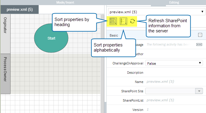The image size is (206, 113).
Task: Collapse the Basic properties section
Action: (x=200, y=35)
